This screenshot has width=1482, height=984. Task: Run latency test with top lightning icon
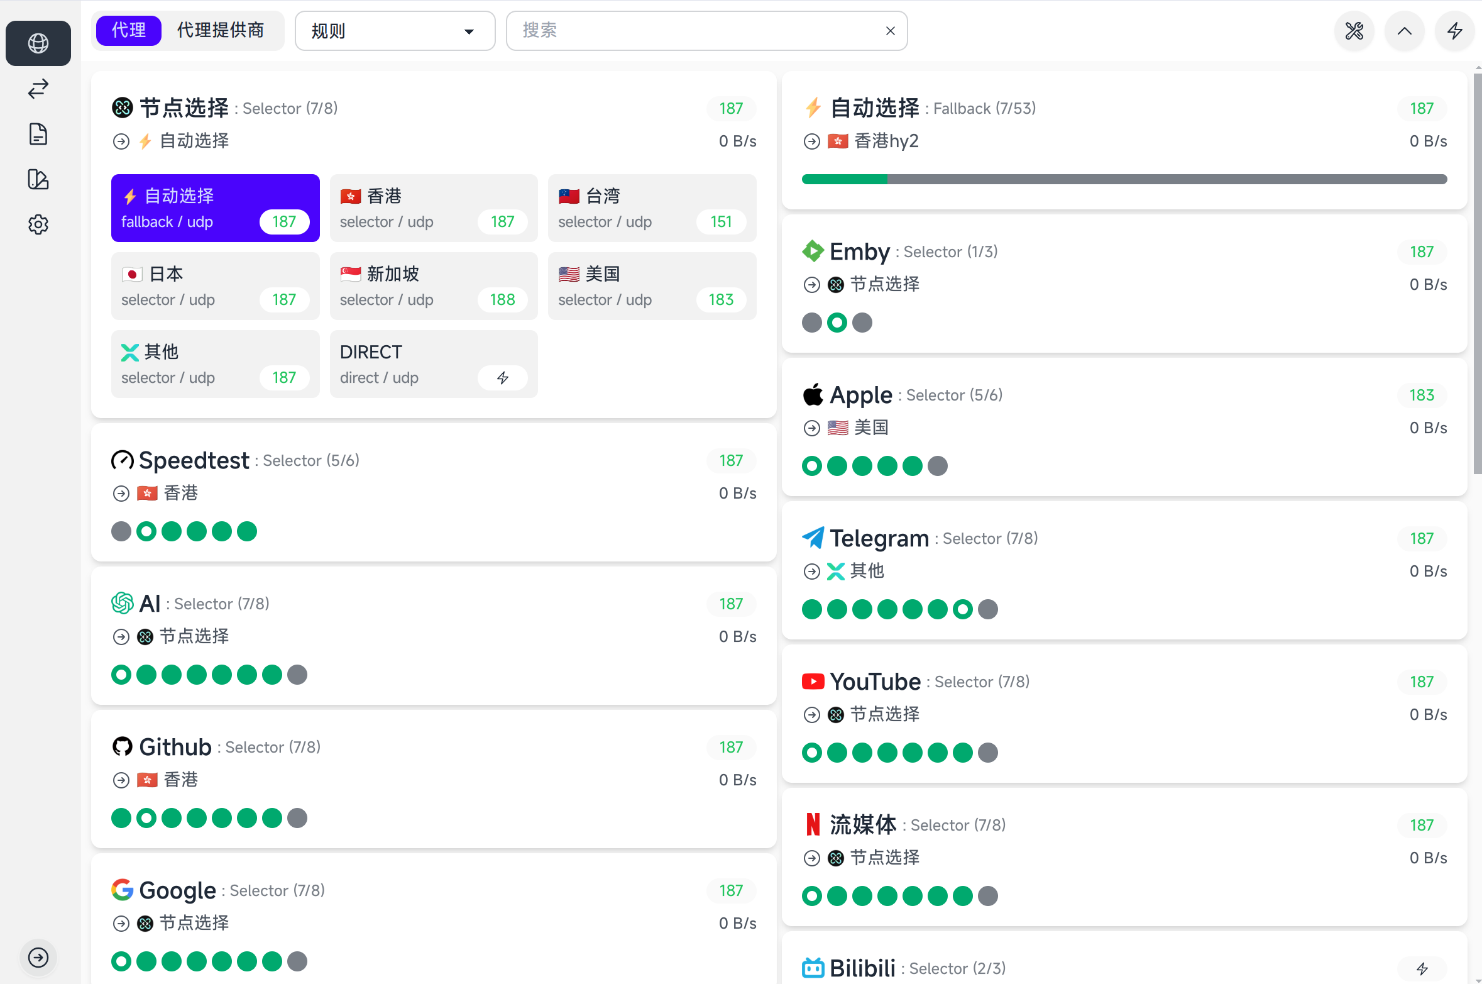click(1455, 31)
